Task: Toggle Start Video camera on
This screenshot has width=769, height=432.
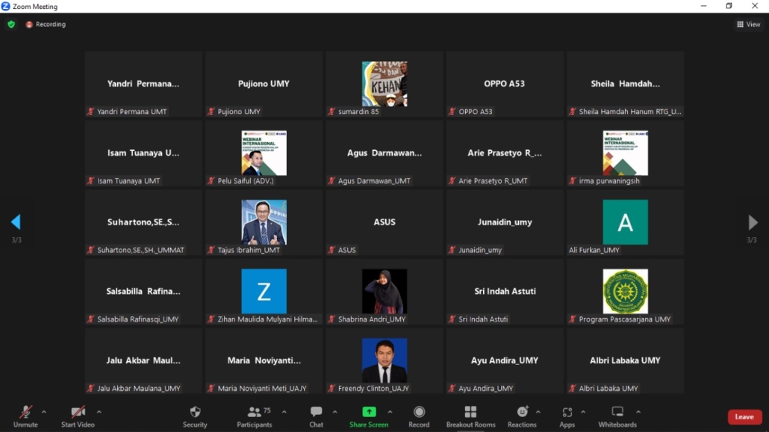Action: pos(78,413)
